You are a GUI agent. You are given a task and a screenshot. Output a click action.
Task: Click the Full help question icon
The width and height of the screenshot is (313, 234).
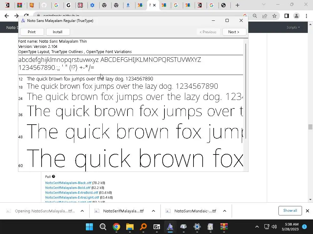pyautogui.click(x=53, y=176)
